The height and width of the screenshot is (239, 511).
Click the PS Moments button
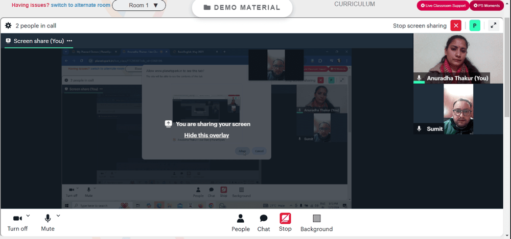[486, 6]
